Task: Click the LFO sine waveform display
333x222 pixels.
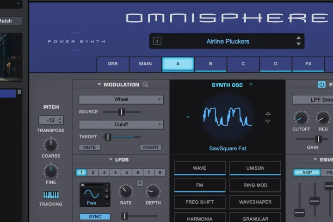Action: pos(92,194)
